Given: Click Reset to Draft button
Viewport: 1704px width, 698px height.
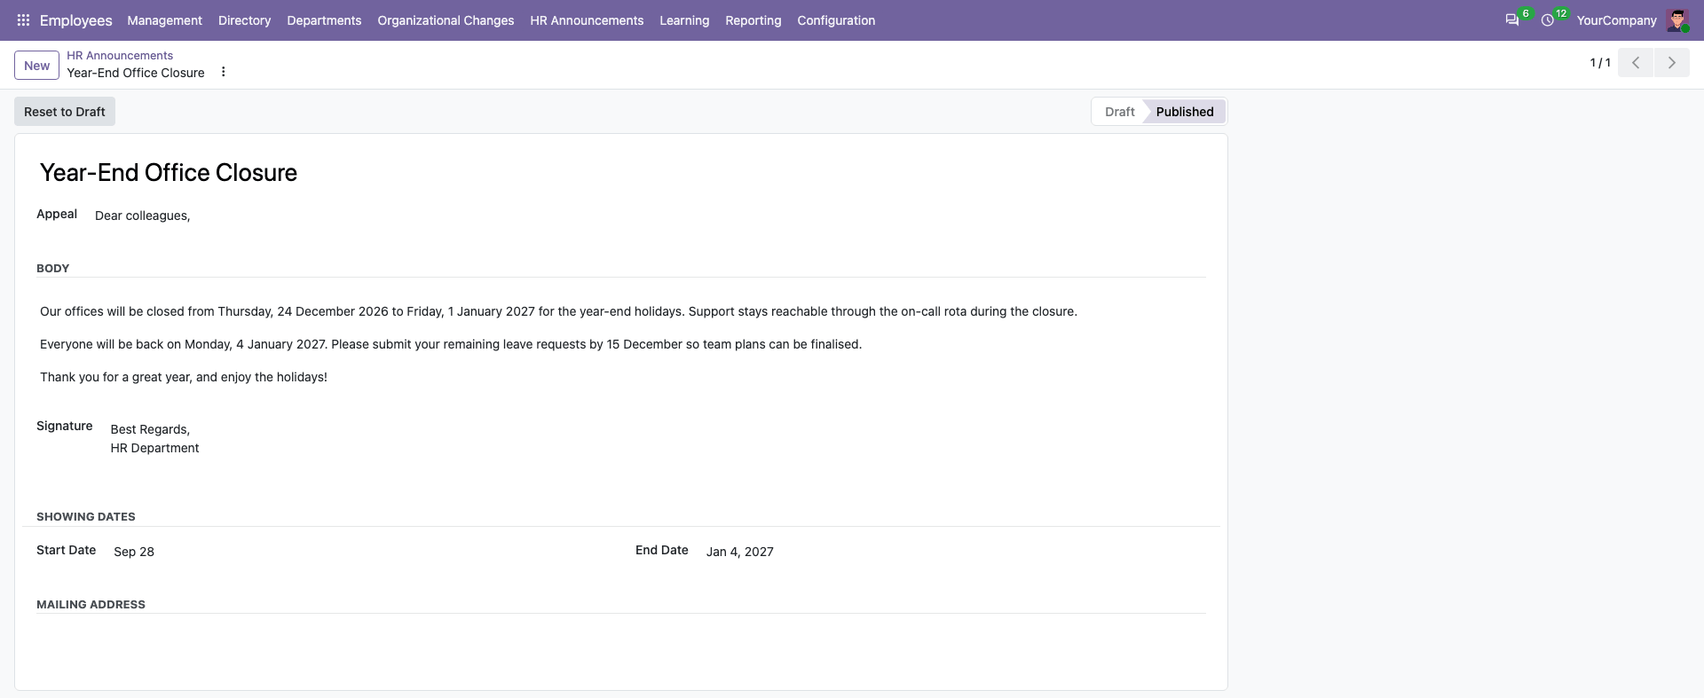Looking at the screenshot, I should [x=65, y=112].
